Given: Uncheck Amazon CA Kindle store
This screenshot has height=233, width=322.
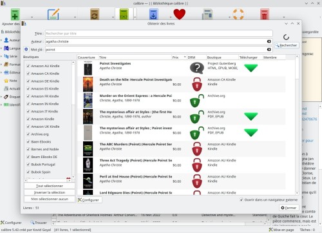Looking at the screenshot, I should tap(28, 74).
